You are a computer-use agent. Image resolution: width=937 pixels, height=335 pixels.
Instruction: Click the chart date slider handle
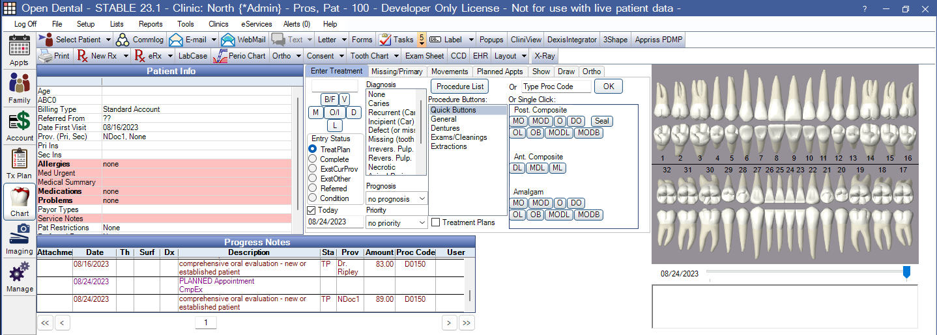906,273
